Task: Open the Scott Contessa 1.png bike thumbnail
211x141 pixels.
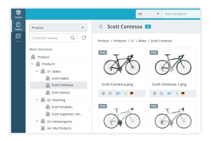Action: pyautogui.click(x=173, y=65)
